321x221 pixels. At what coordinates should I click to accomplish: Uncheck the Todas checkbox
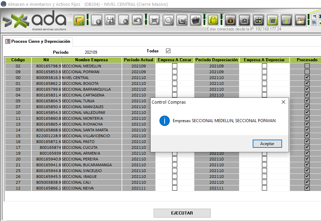(168, 51)
